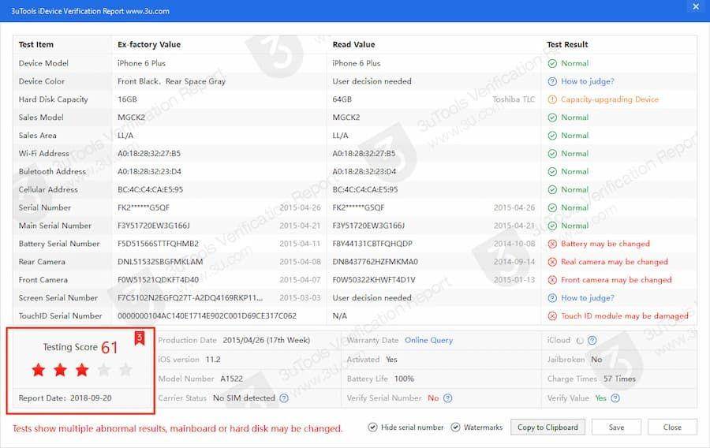Image resolution: width=710 pixels, height=448 pixels.
Task: Click the Model Number A1522 value
Action: pos(231,379)
